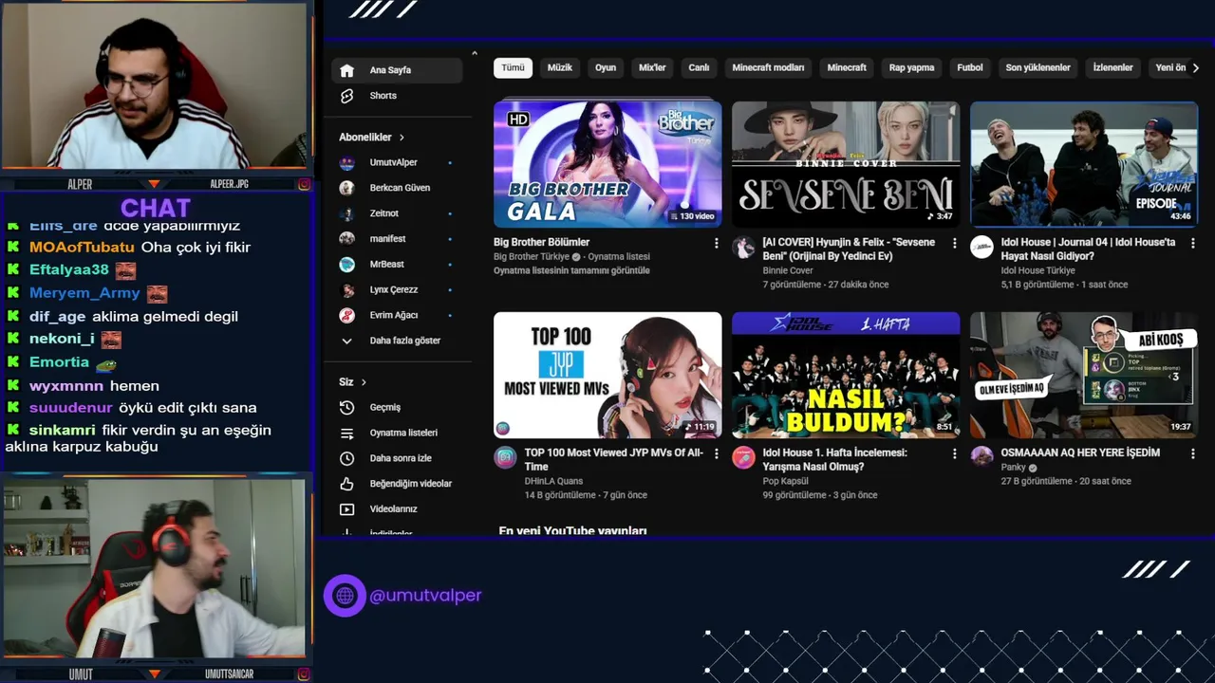Screen dimensions: 1215x683
Task: Open more options for OSMAAAAN video
Action: coord(1192,454)
